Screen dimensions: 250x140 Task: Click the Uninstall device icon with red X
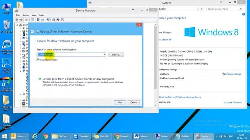(58, 20)
